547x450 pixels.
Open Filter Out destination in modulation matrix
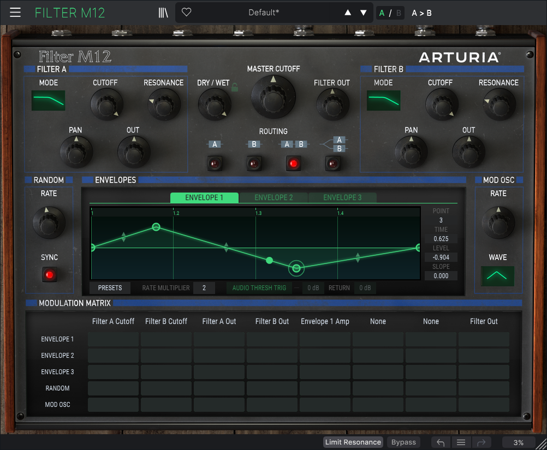[x=484, y=322]
